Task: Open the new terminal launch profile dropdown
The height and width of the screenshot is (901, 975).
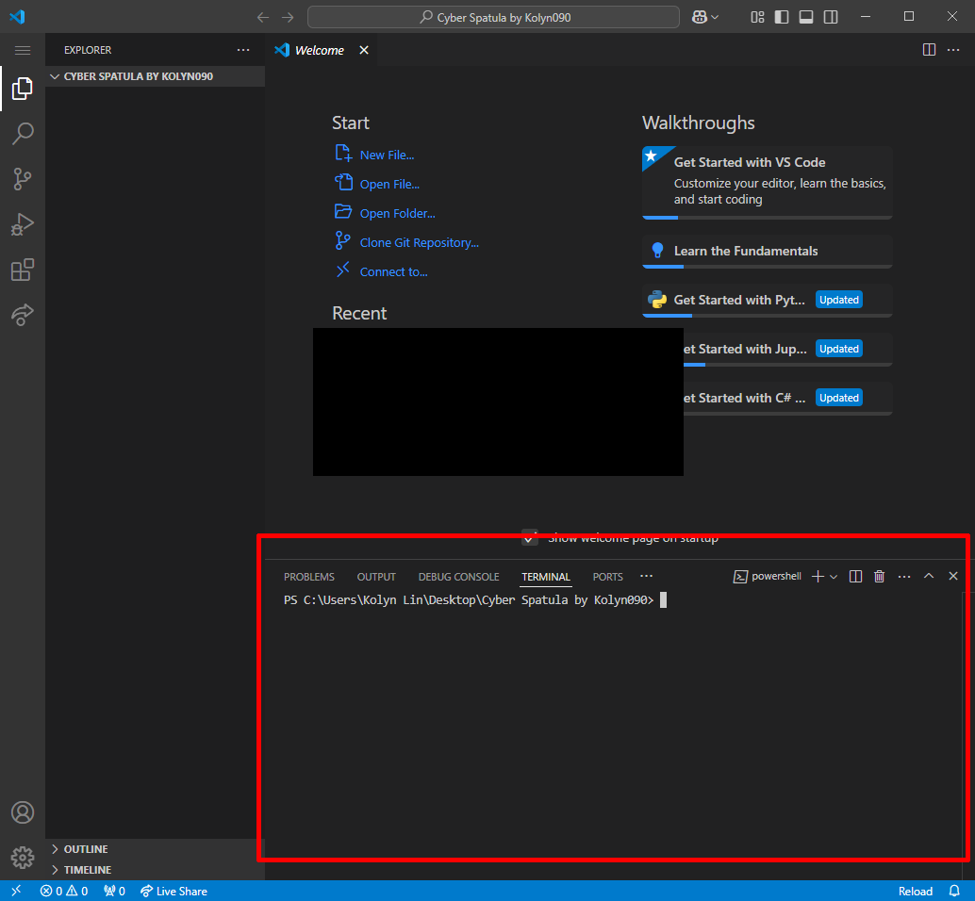Action: click(x=834, y=576)
